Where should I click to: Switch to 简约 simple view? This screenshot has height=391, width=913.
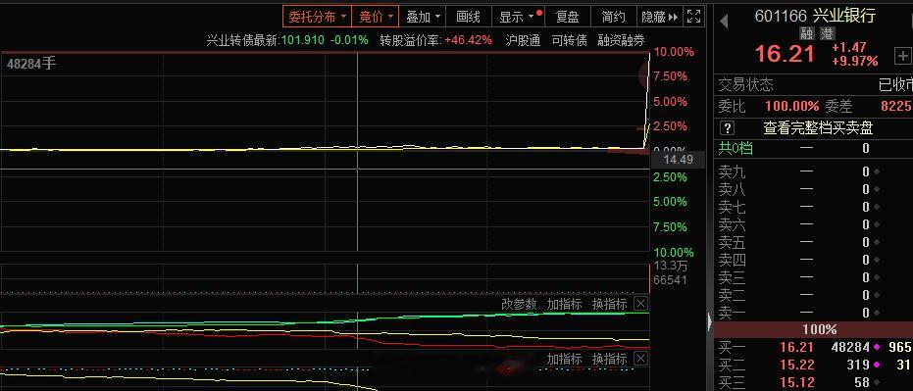coord(613,17)
